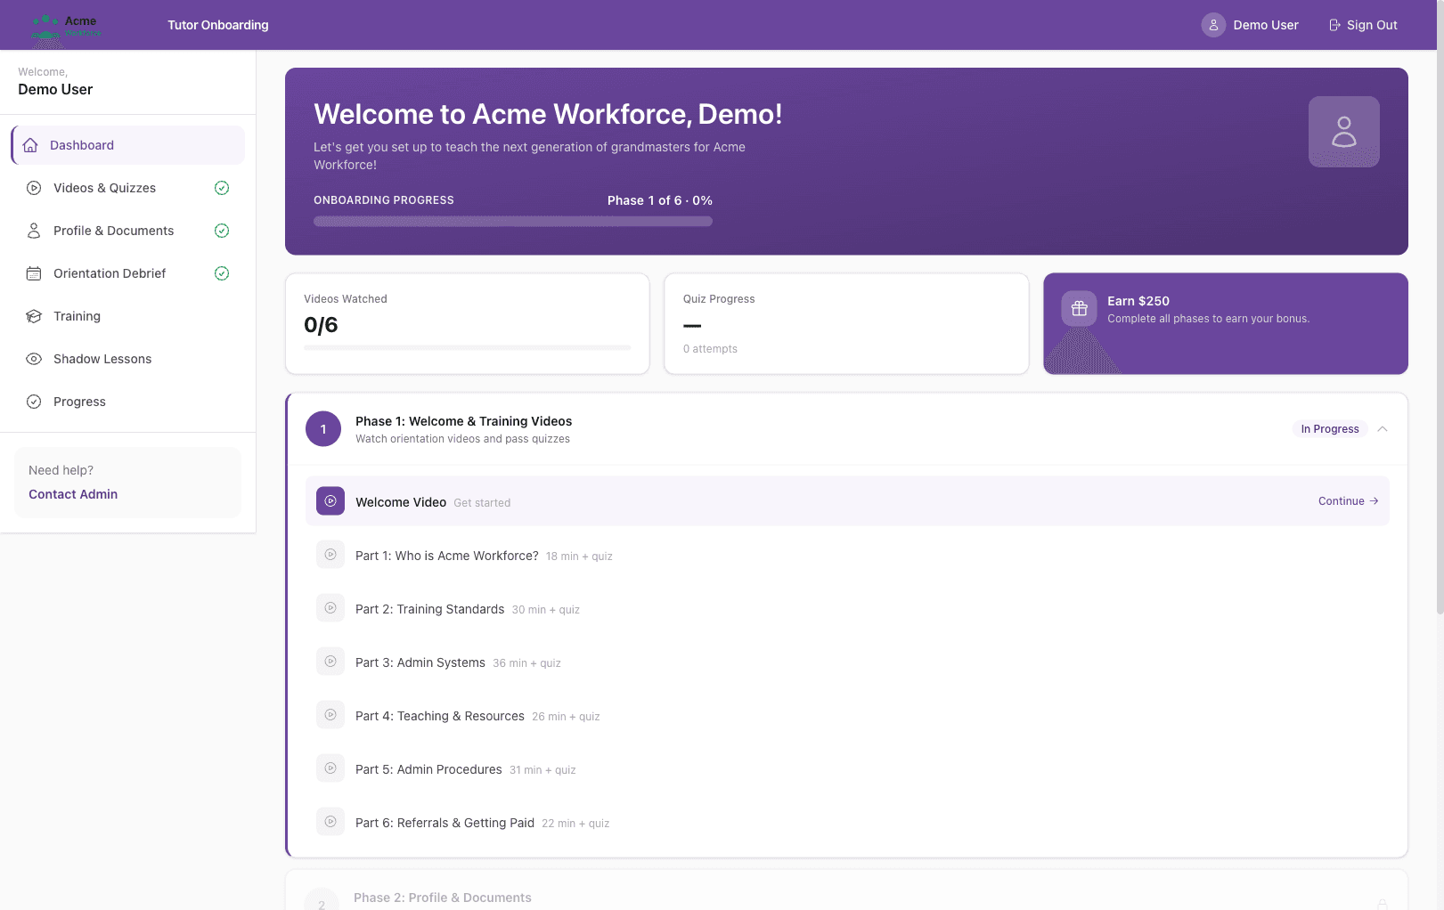Select Dashboard in the sidebar

coord(82,144)
